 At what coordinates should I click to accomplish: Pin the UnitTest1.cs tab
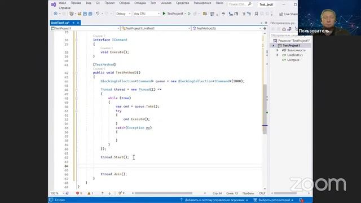[x=73, y=23]
